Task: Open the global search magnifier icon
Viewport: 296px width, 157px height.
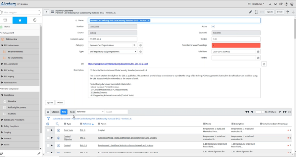Action: (270, 4)
